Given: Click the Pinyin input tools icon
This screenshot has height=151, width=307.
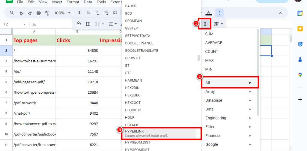Looking at the screenshot, I should [216, 24].
